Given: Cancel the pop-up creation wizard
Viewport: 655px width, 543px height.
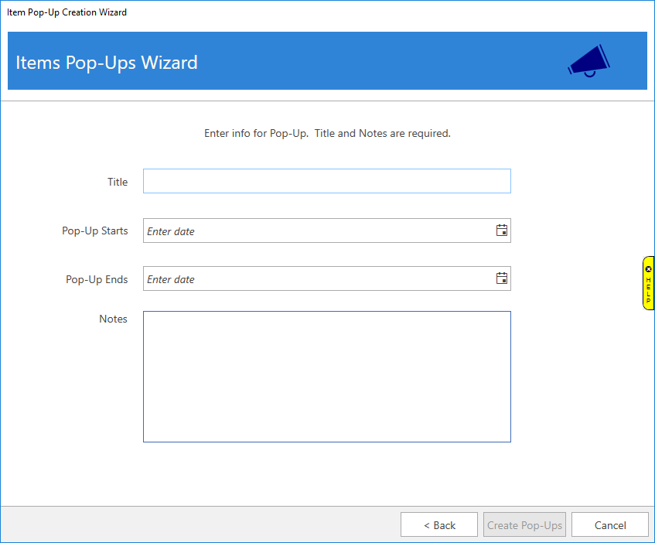Looking at the screenshot, I should 609,525.
